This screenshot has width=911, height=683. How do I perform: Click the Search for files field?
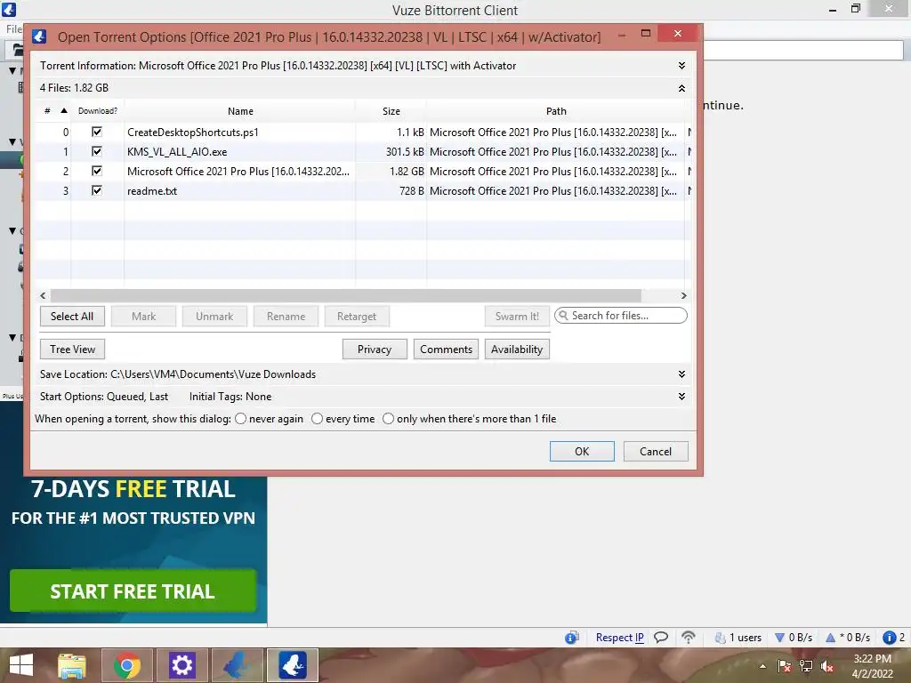click(620, 316)
